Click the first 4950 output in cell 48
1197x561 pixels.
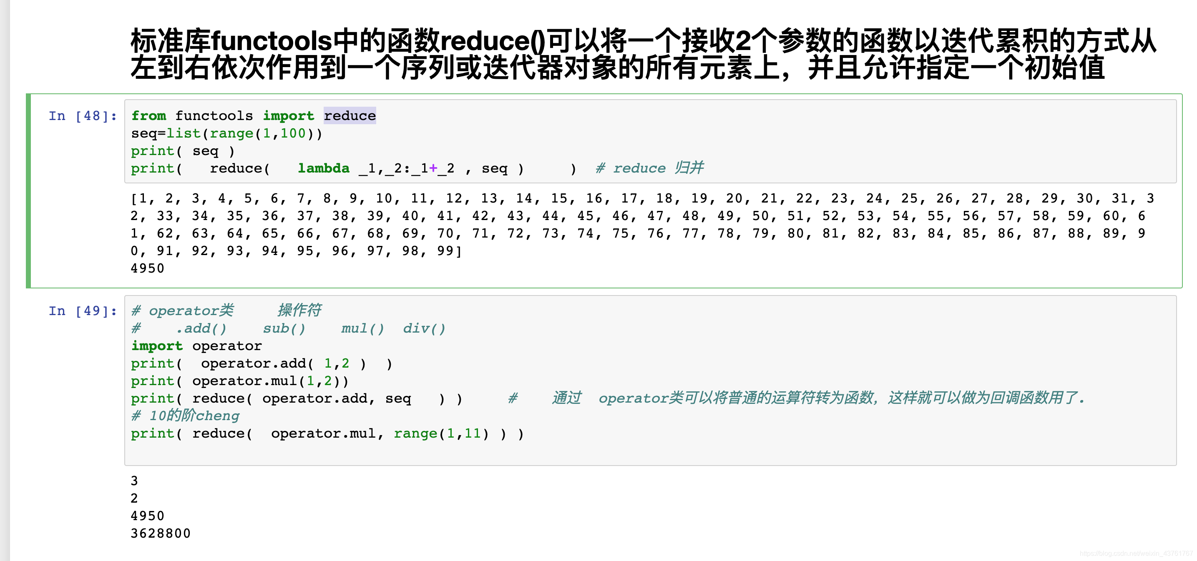(x=147, y=268)
